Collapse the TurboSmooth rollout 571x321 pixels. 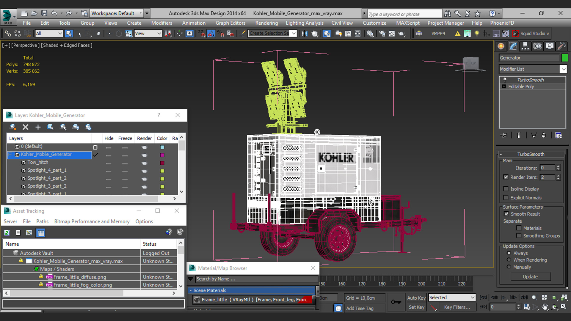[501, 154]
